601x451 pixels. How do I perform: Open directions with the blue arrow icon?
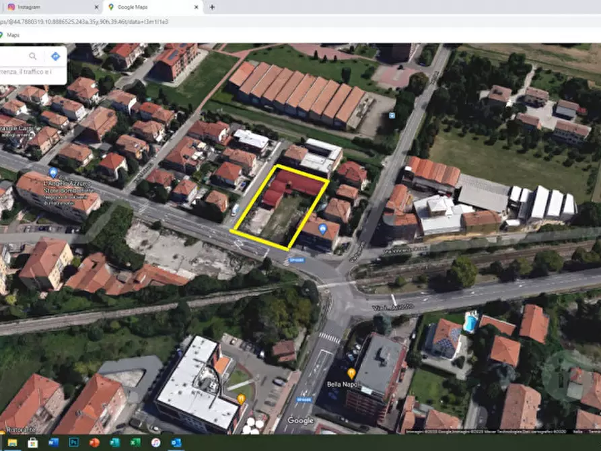[x=56, y=57]
